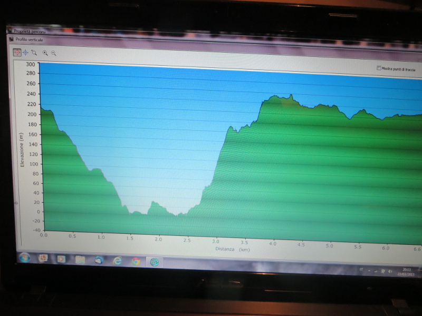This screenshot has height=316, width=422.
Task: Launch Internet Explorer from the taskbar
Action: pos(117,261)
